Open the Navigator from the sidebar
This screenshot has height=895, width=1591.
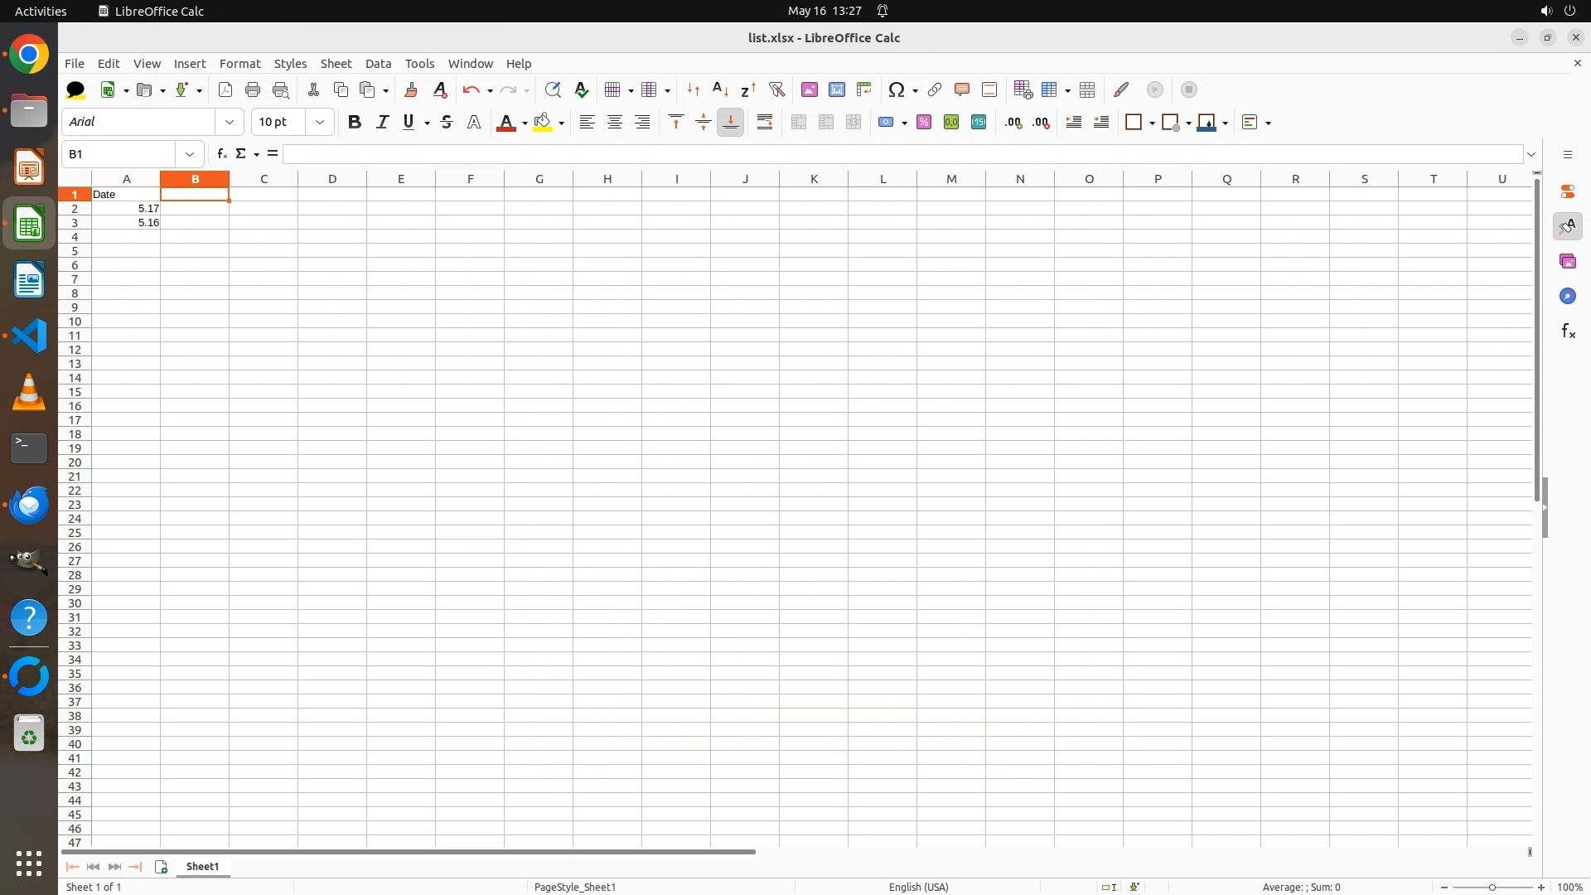tap(1567, 297)
